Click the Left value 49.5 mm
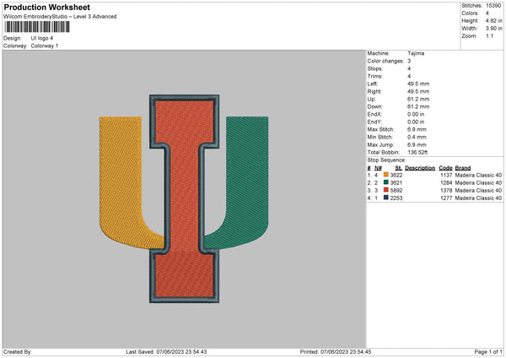 click(x=418, y=84)
